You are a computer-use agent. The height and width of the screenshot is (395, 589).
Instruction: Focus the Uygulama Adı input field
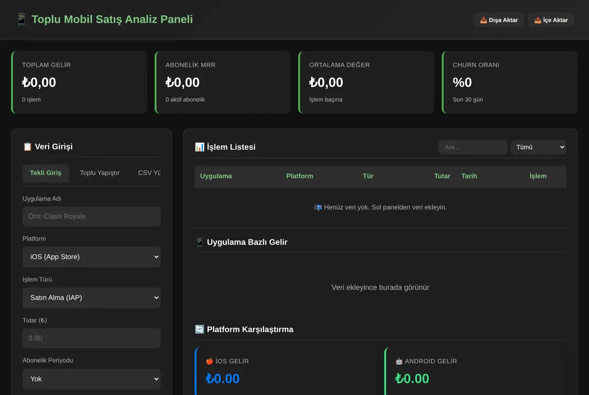point(91,216)
